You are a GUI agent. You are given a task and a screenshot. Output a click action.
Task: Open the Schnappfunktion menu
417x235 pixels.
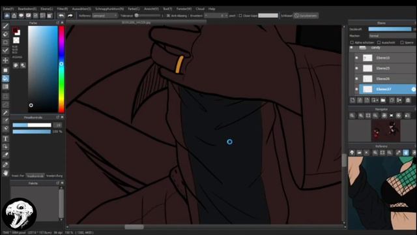click(x=109, y=8)
